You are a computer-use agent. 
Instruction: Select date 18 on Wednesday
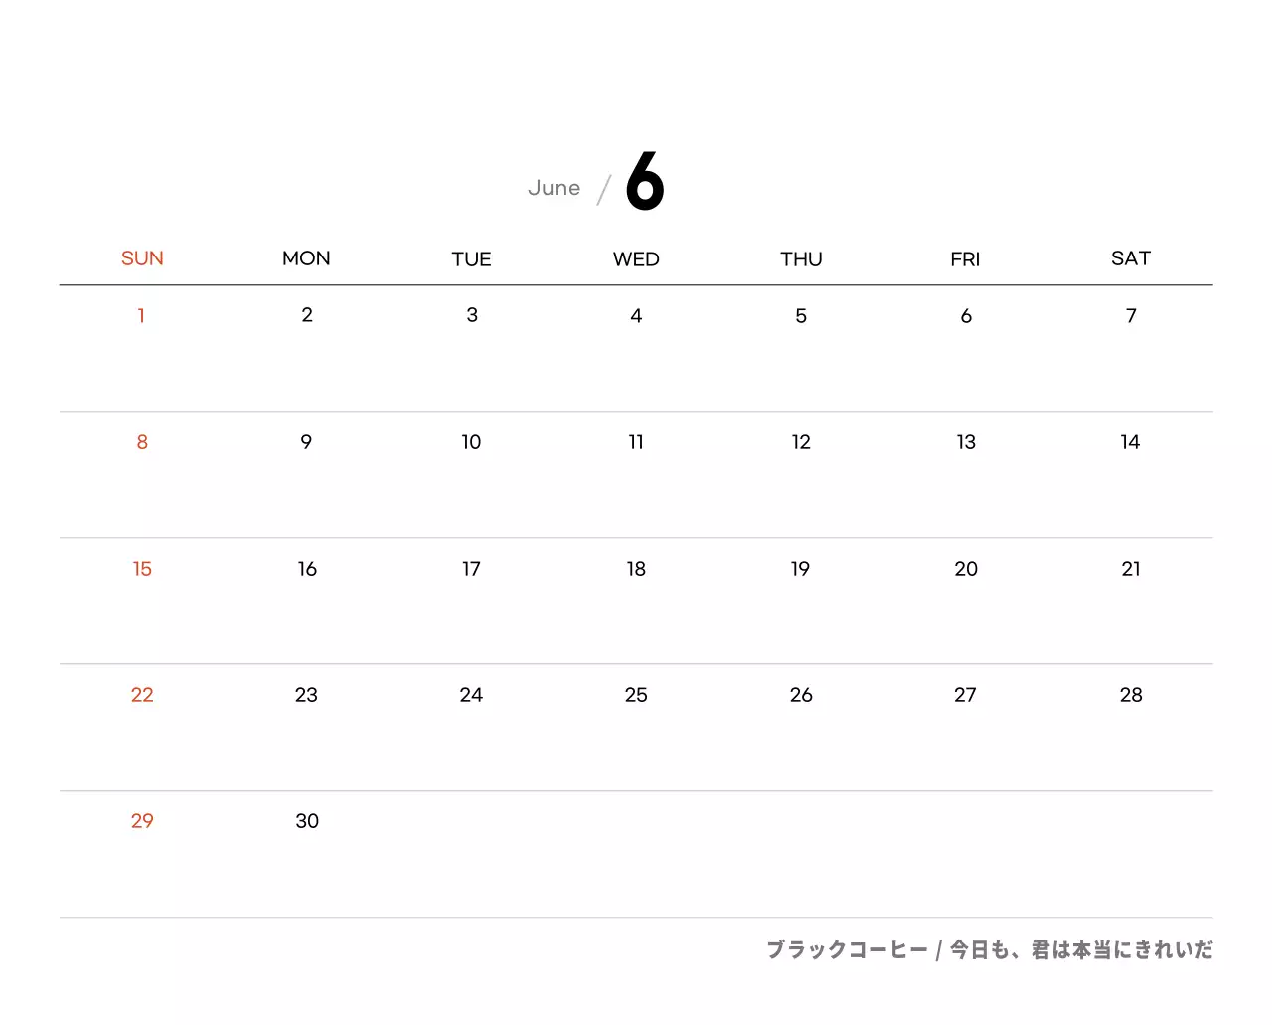click(x=636, y=569)
